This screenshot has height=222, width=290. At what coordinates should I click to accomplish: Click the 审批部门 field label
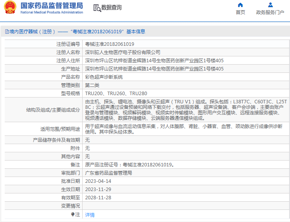click(70, 173)
